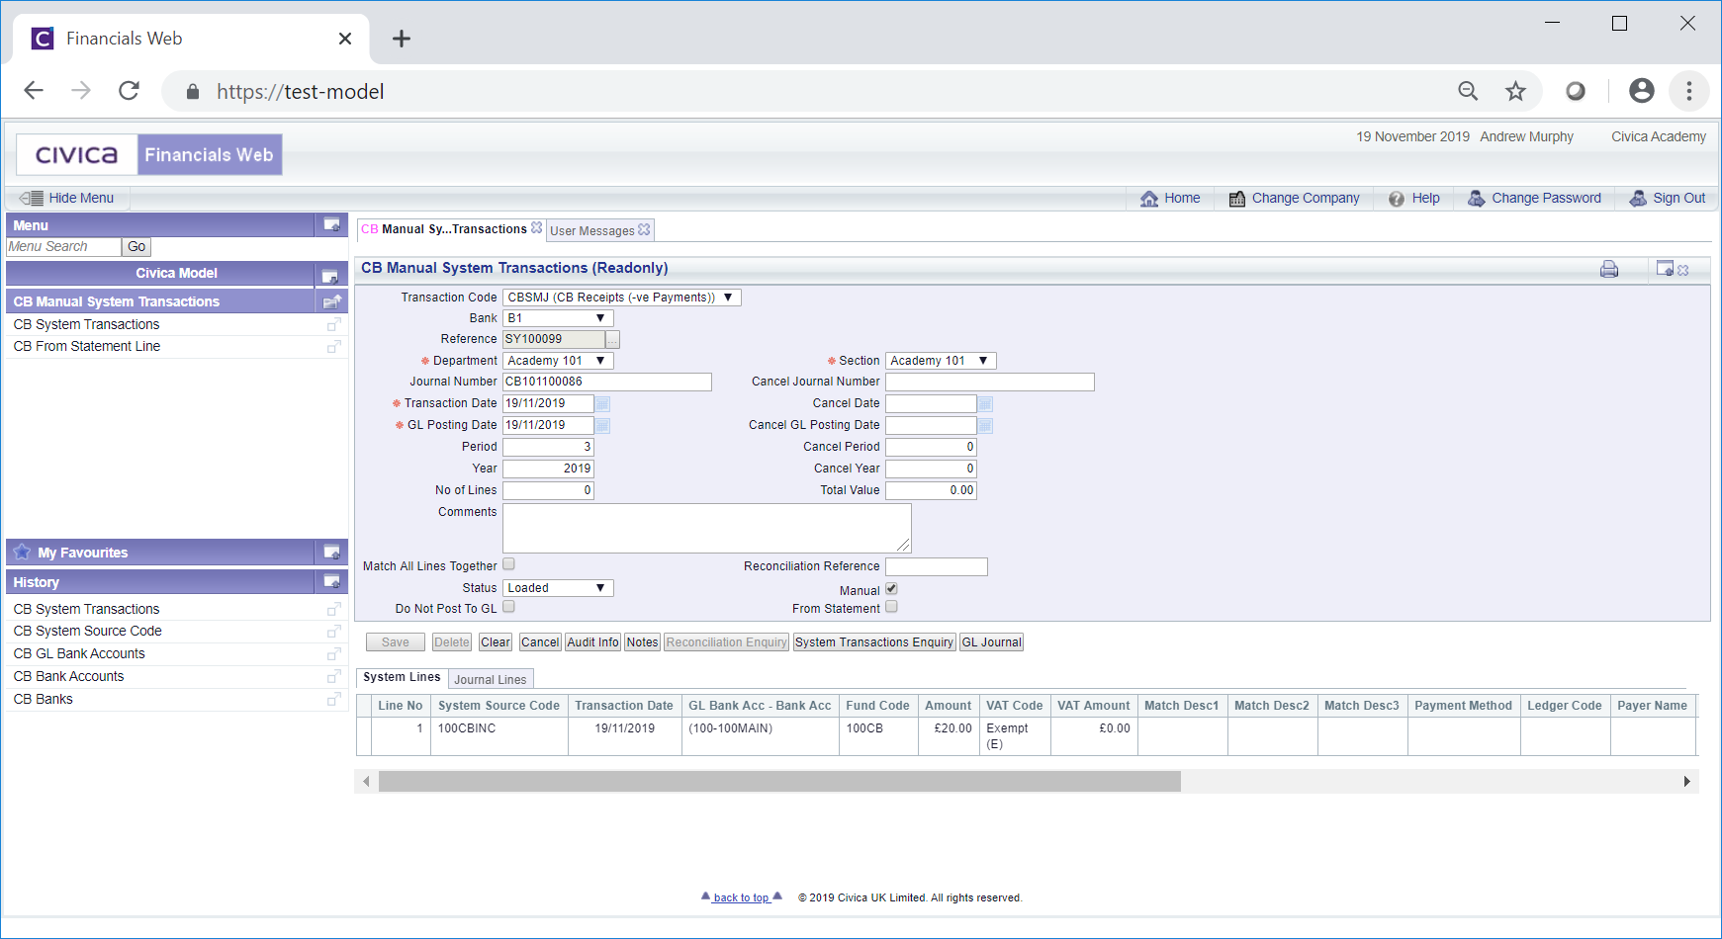Toggle Match All Lines Together checkbox
The image size is (1722, 939).
(x=508, y=564)
